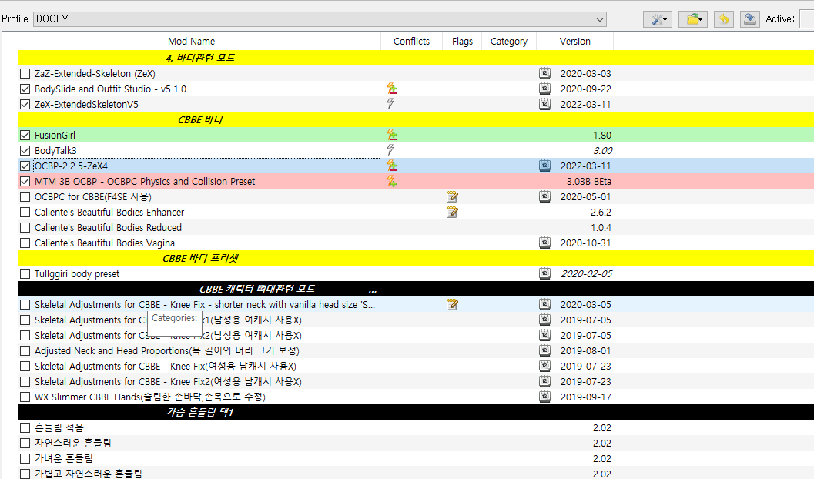The height and width of the screenshot is (479, 814).
Task: Select 'OCBP-2.2.5-ZeX4' mod name
Action: (x=71, y=166)
